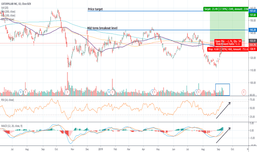The height and width of the screenshot is (152, 257).
Task: Click the RSI 75.00 axis label
Action: click(253, 100)
